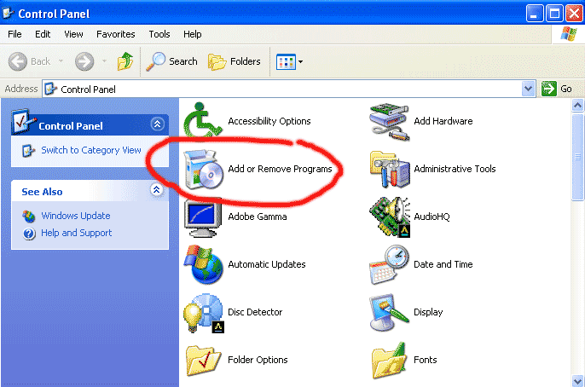Screen dimensions: 585x387
Task: Click the Search magnifier toolbar button
Action: [x=171, y=61]
